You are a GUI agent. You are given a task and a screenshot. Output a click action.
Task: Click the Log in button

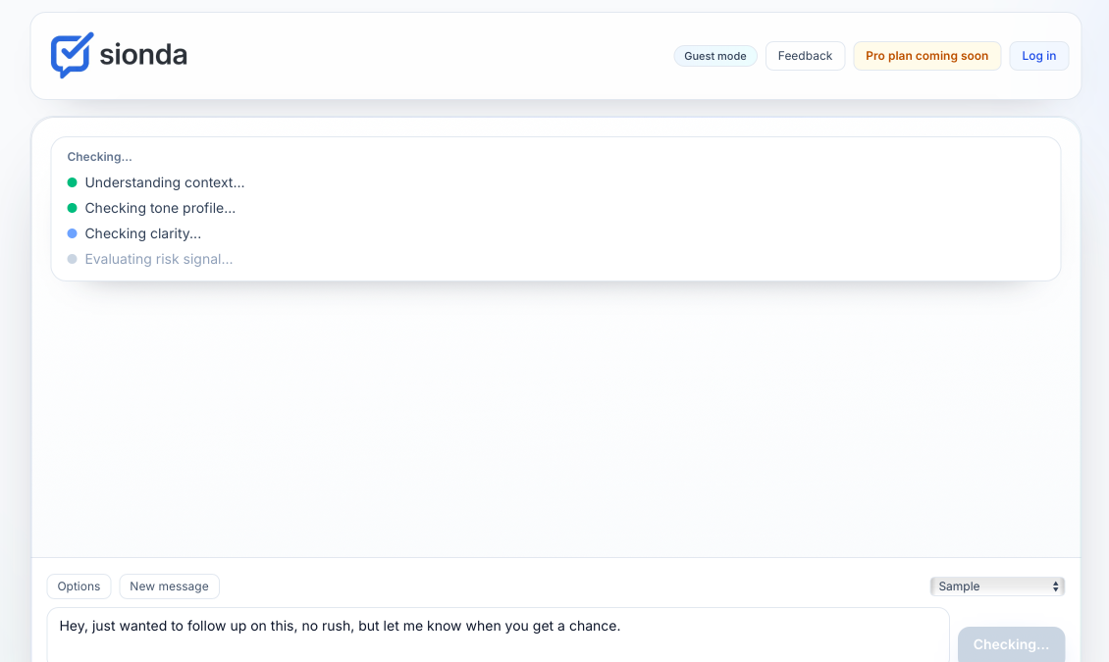pos(1038,56)
